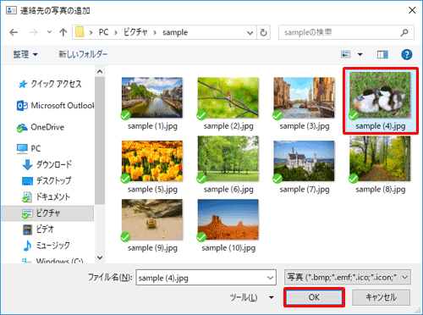Click the PC monitor icon

click(22, 148)
